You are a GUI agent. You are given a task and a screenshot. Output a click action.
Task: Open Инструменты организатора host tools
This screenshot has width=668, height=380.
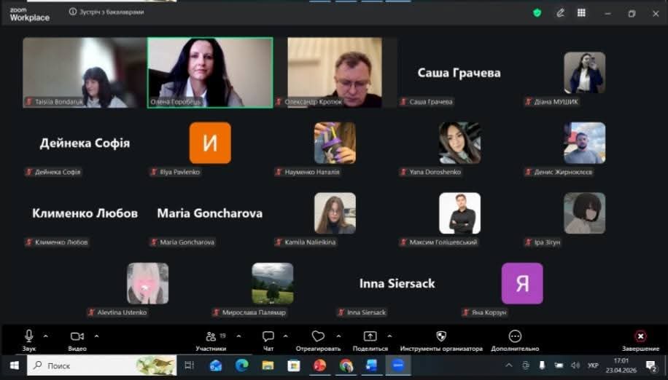pos(441,336)
